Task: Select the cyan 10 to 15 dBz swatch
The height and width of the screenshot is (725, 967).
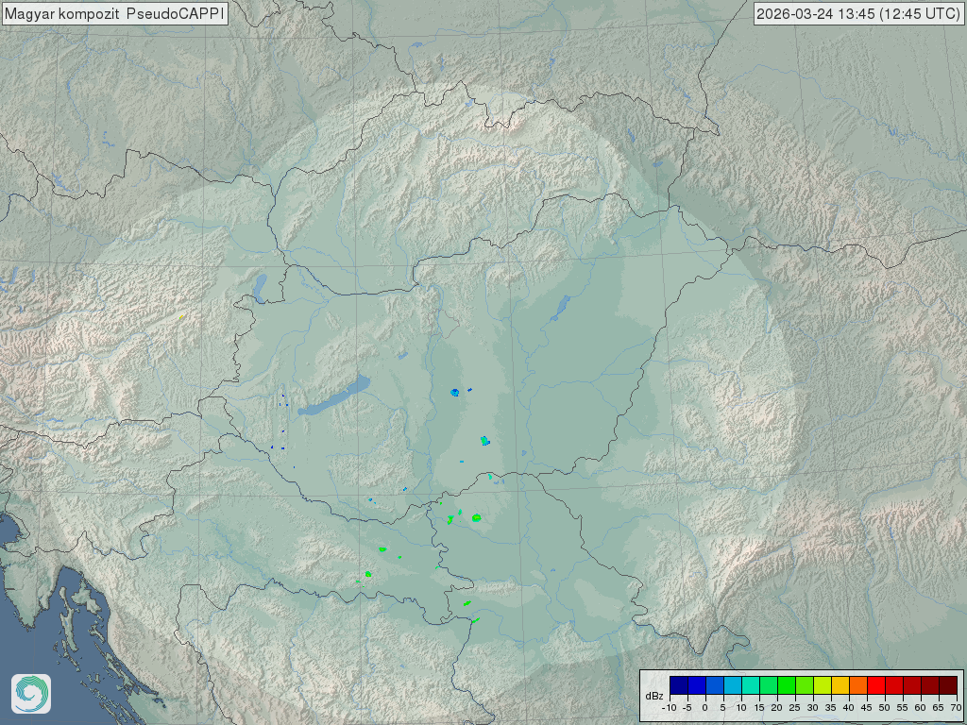Action: click(750, 685)
